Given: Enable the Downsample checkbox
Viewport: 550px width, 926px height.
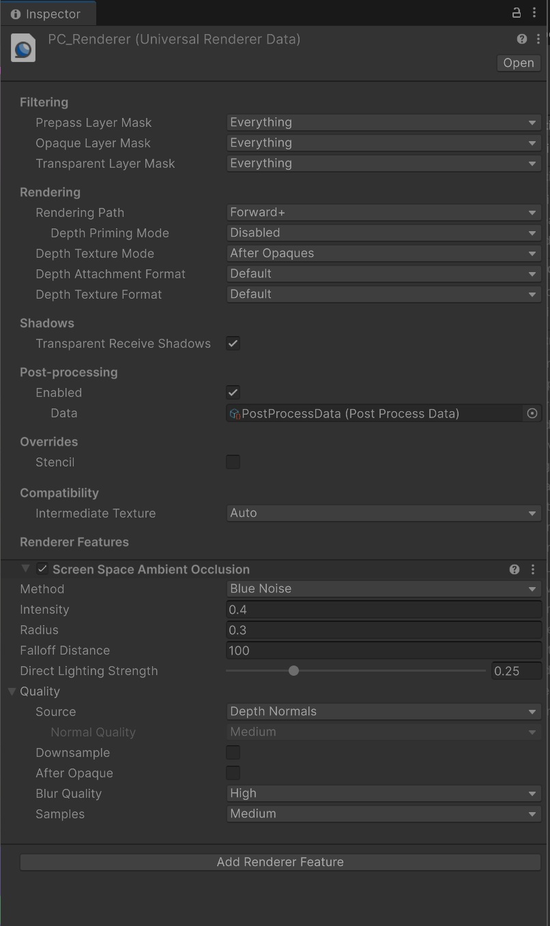Looking at the screenshot, I should point(233,753).
